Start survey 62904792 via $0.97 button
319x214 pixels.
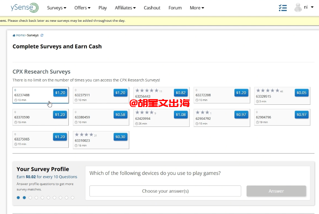pyautogui.click(x=241, y=115)
